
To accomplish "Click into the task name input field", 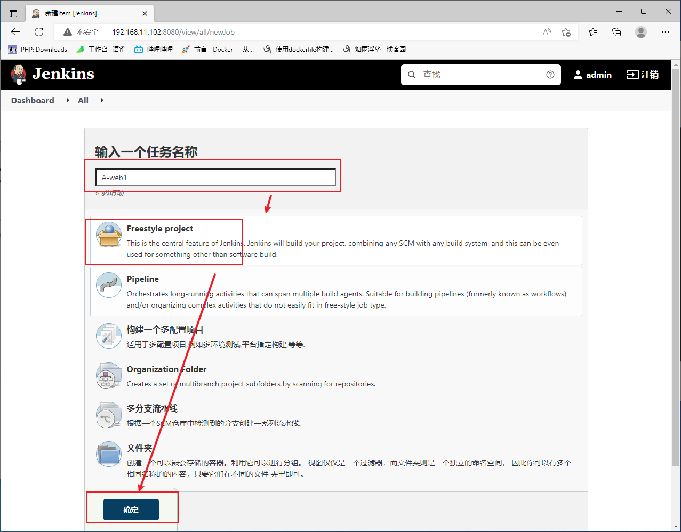I will point(215,177).
